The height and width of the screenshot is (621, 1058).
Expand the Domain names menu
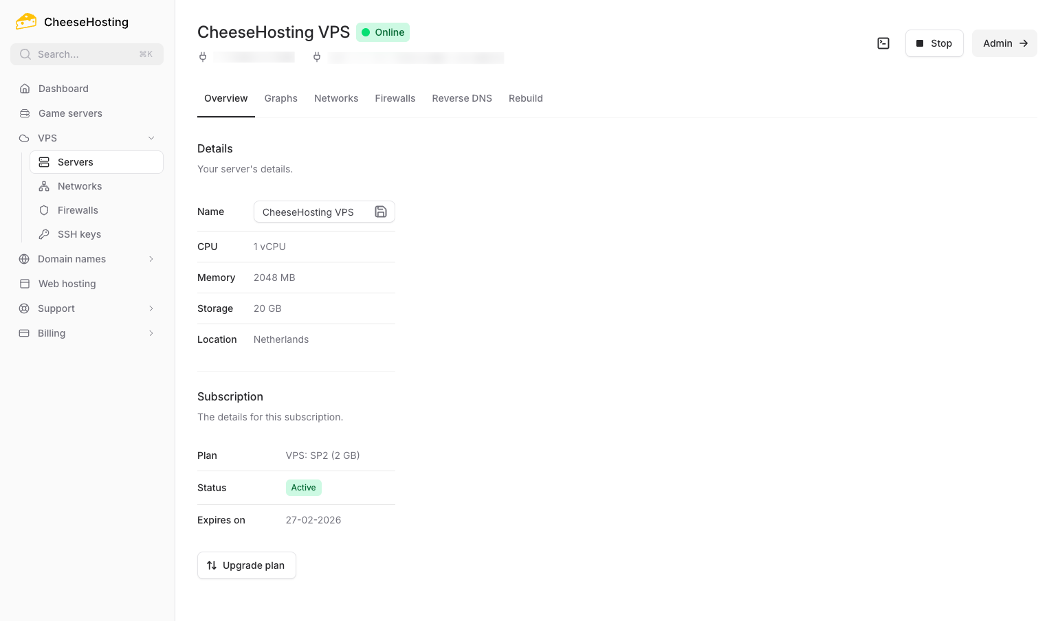[151, 259]
